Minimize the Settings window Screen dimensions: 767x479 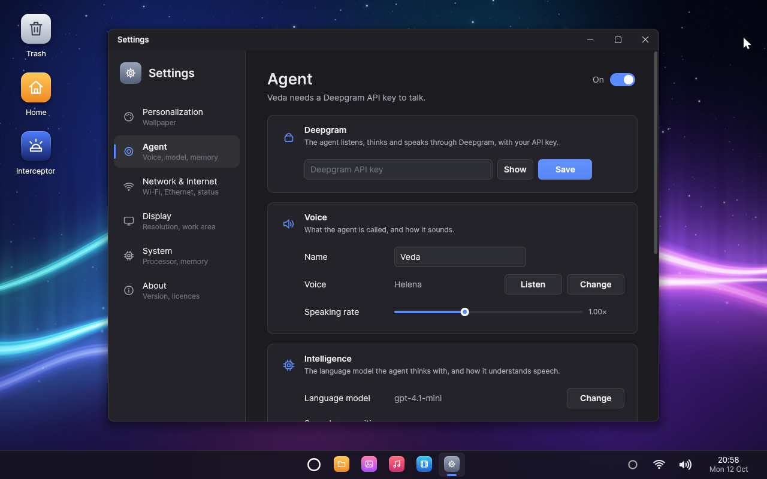point(590,40)
